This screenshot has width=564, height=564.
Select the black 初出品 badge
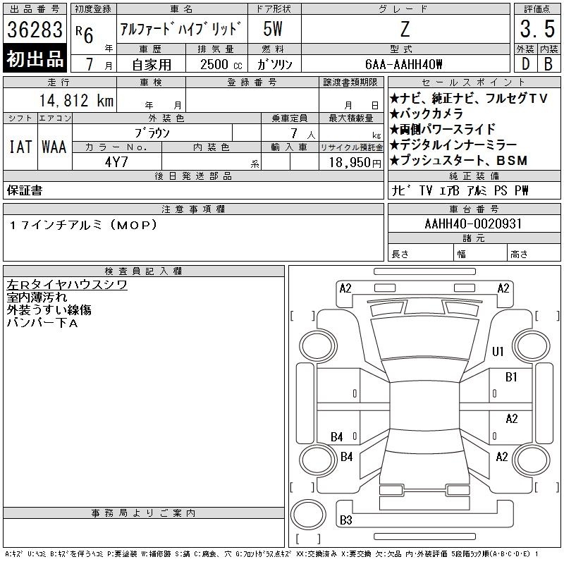click(x=35, y=59)
